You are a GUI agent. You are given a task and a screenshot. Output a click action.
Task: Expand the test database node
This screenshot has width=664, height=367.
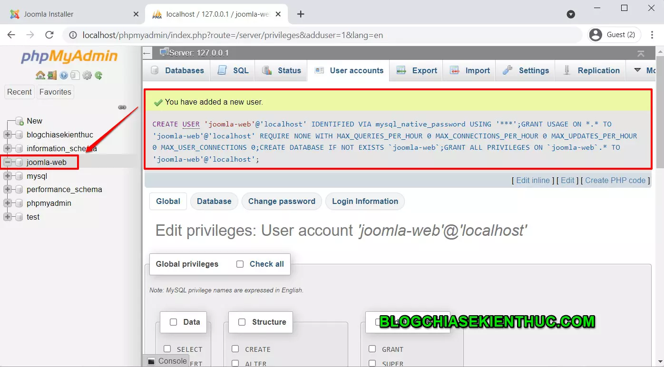[x=8, y=217]
